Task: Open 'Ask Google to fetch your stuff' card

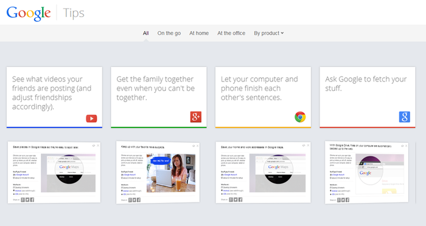Action: tap(368, 97)
